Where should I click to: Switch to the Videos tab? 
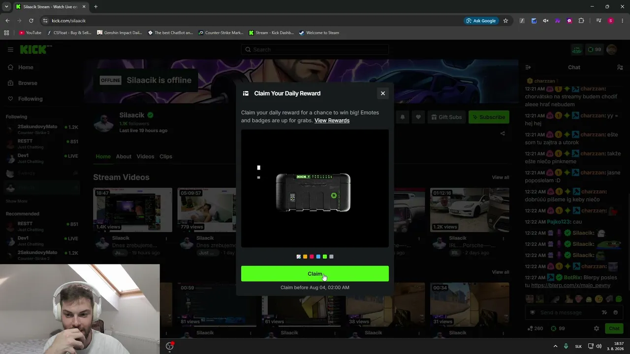point(145,156)
